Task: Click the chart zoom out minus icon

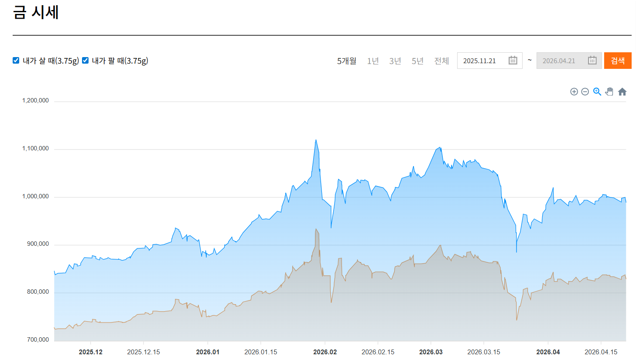Action: point(585,92)
